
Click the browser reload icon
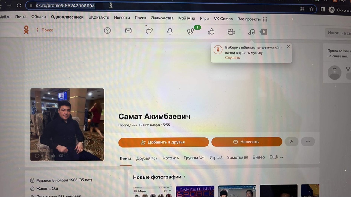[19, 5]
